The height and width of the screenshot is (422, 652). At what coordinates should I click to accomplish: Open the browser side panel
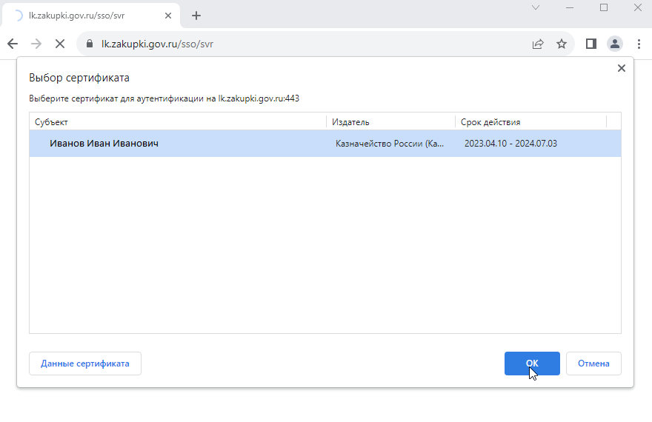[x=591, y=44]
